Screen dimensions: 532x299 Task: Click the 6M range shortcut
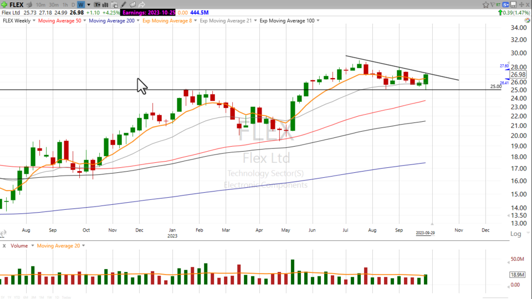(x=25, y=297)
